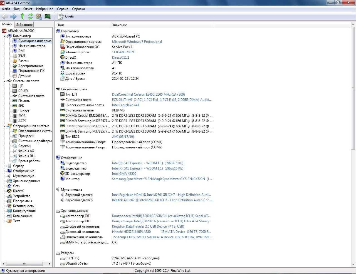
Task: Expand the Сеть tree node
Action: click(4, 186)
